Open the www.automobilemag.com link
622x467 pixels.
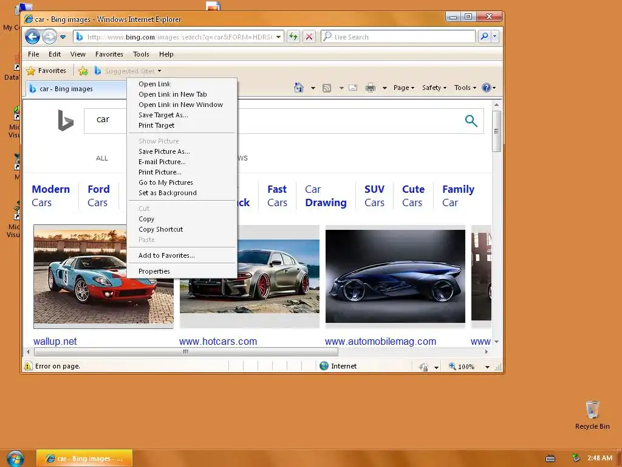click(380, 341)
